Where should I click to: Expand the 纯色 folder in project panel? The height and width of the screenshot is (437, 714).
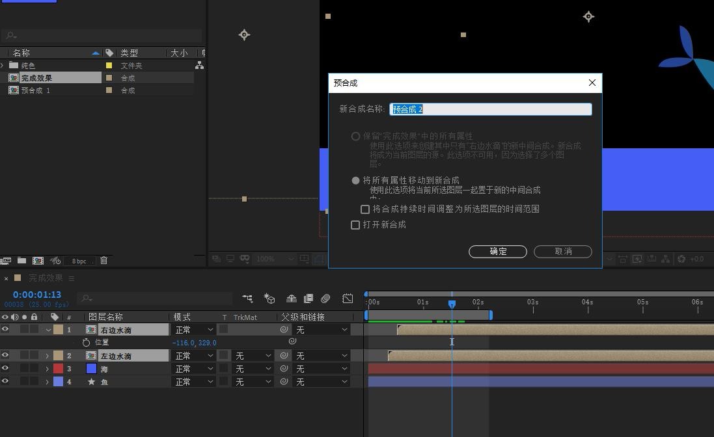click(x=2, y=66)
